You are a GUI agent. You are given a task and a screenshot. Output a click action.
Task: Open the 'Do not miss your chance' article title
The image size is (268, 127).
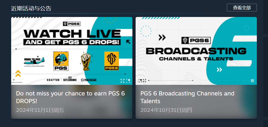click(x=70, y=97)
